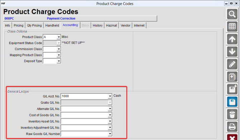
Task: Expand the Raw Goods G/L Number dropdown
Action: [x=110, y=134]
